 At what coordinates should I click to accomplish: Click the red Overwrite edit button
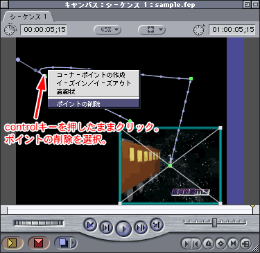pos(38,243)
